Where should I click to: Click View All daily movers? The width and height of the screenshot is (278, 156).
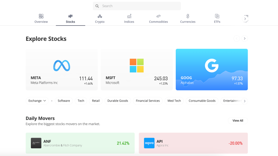pyautogui.click(x=238, y=120)
